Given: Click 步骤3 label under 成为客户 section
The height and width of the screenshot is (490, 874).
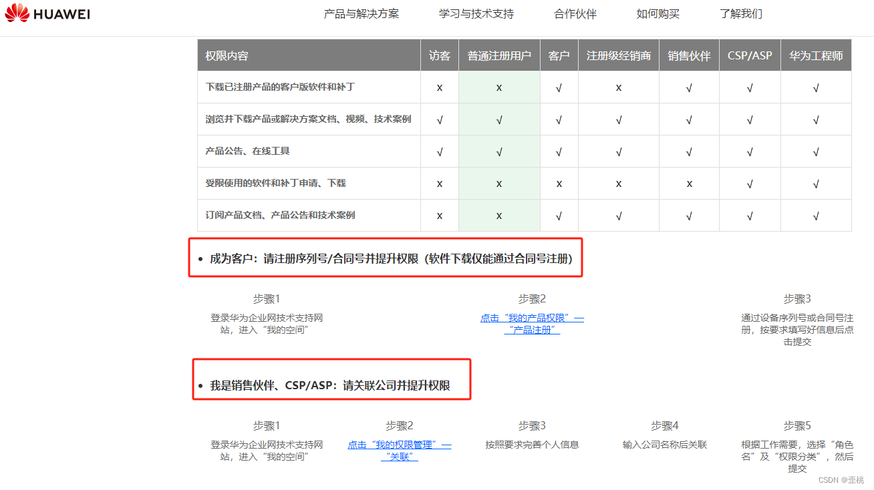Looking at the screenshot, I should point(797,299).
